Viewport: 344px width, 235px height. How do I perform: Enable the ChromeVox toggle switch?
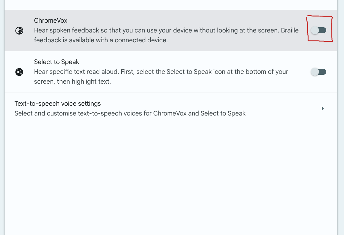click(x=319, y=30)
